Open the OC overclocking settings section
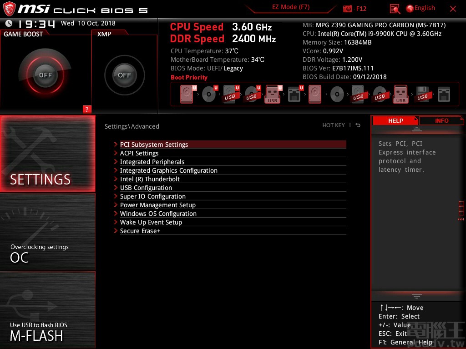466x349 pixels. pos(47,232)
